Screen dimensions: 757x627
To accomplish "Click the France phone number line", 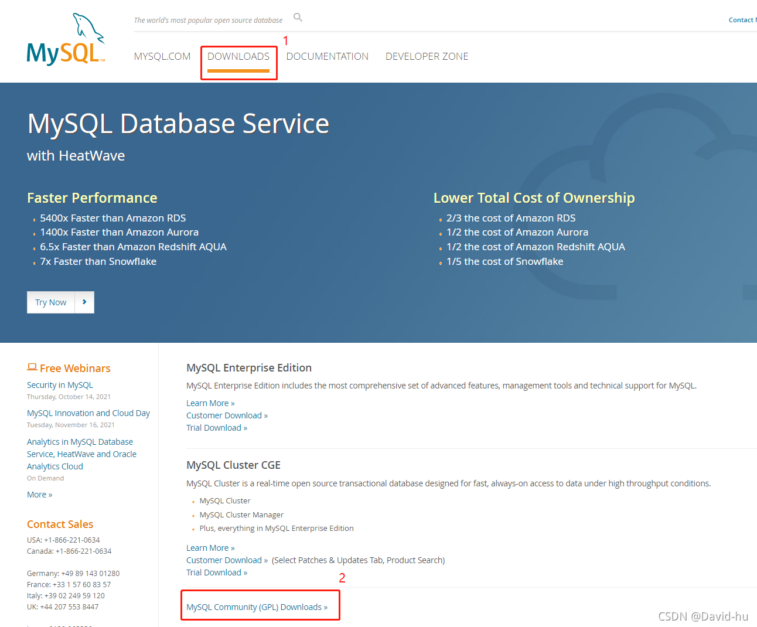I will [x=69, y=584].
